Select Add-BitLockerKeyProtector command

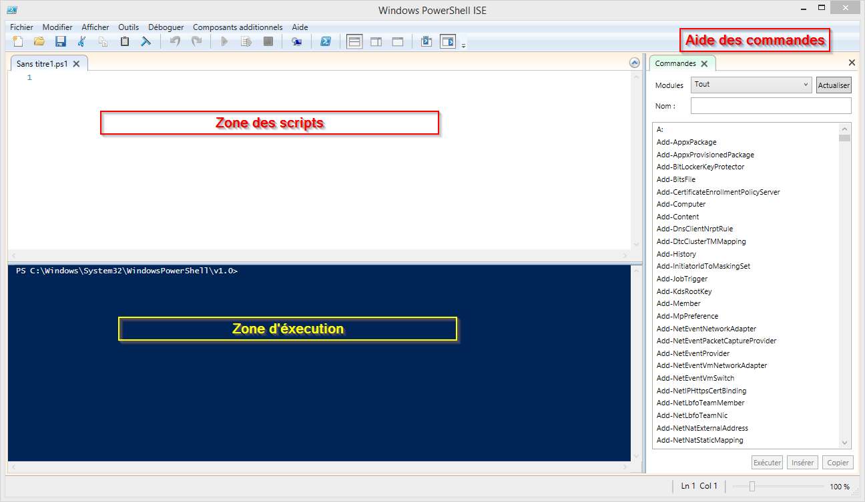(700, 167)
